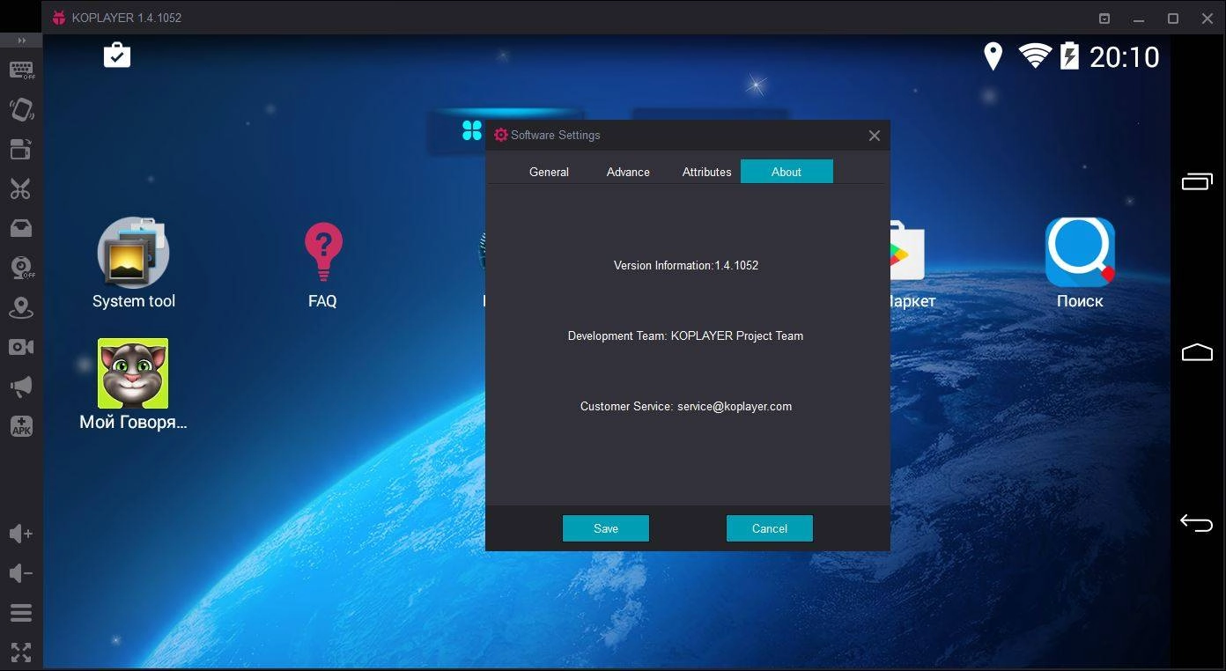The image size is (1226, 671).
Task: Open the FAQ app icon
Action: click(322, 263)
